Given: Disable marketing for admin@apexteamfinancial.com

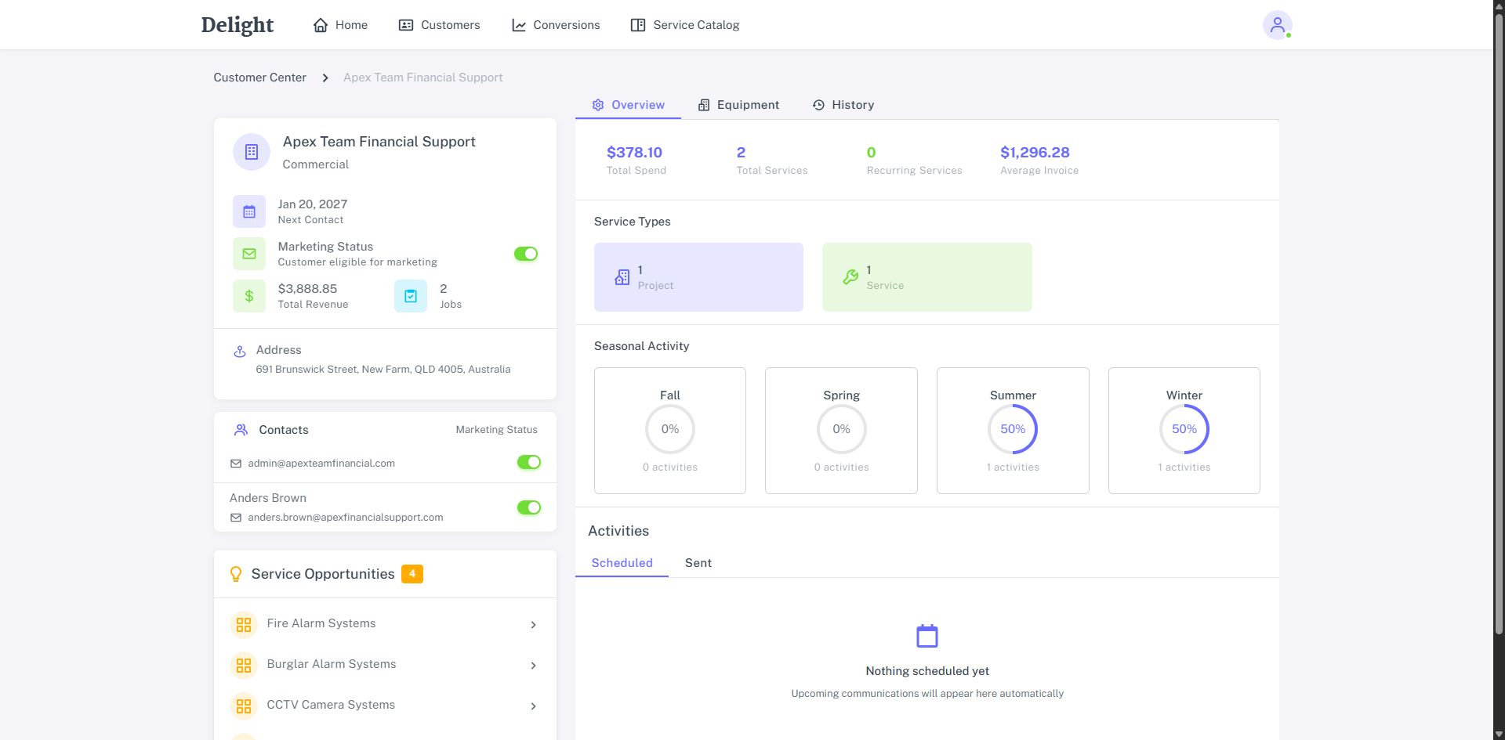Looking at the screenshot, I should [x=529, y=462].
